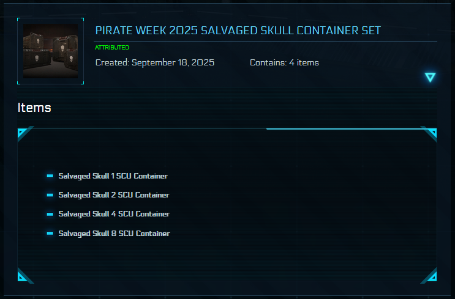
Task: Tap bullet icon next to Skull 4 SCU Container
Action: [50, 214]
